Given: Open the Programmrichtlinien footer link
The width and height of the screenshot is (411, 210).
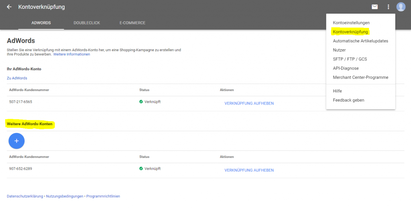Looking at the screenshot, I should pos(103,196).
